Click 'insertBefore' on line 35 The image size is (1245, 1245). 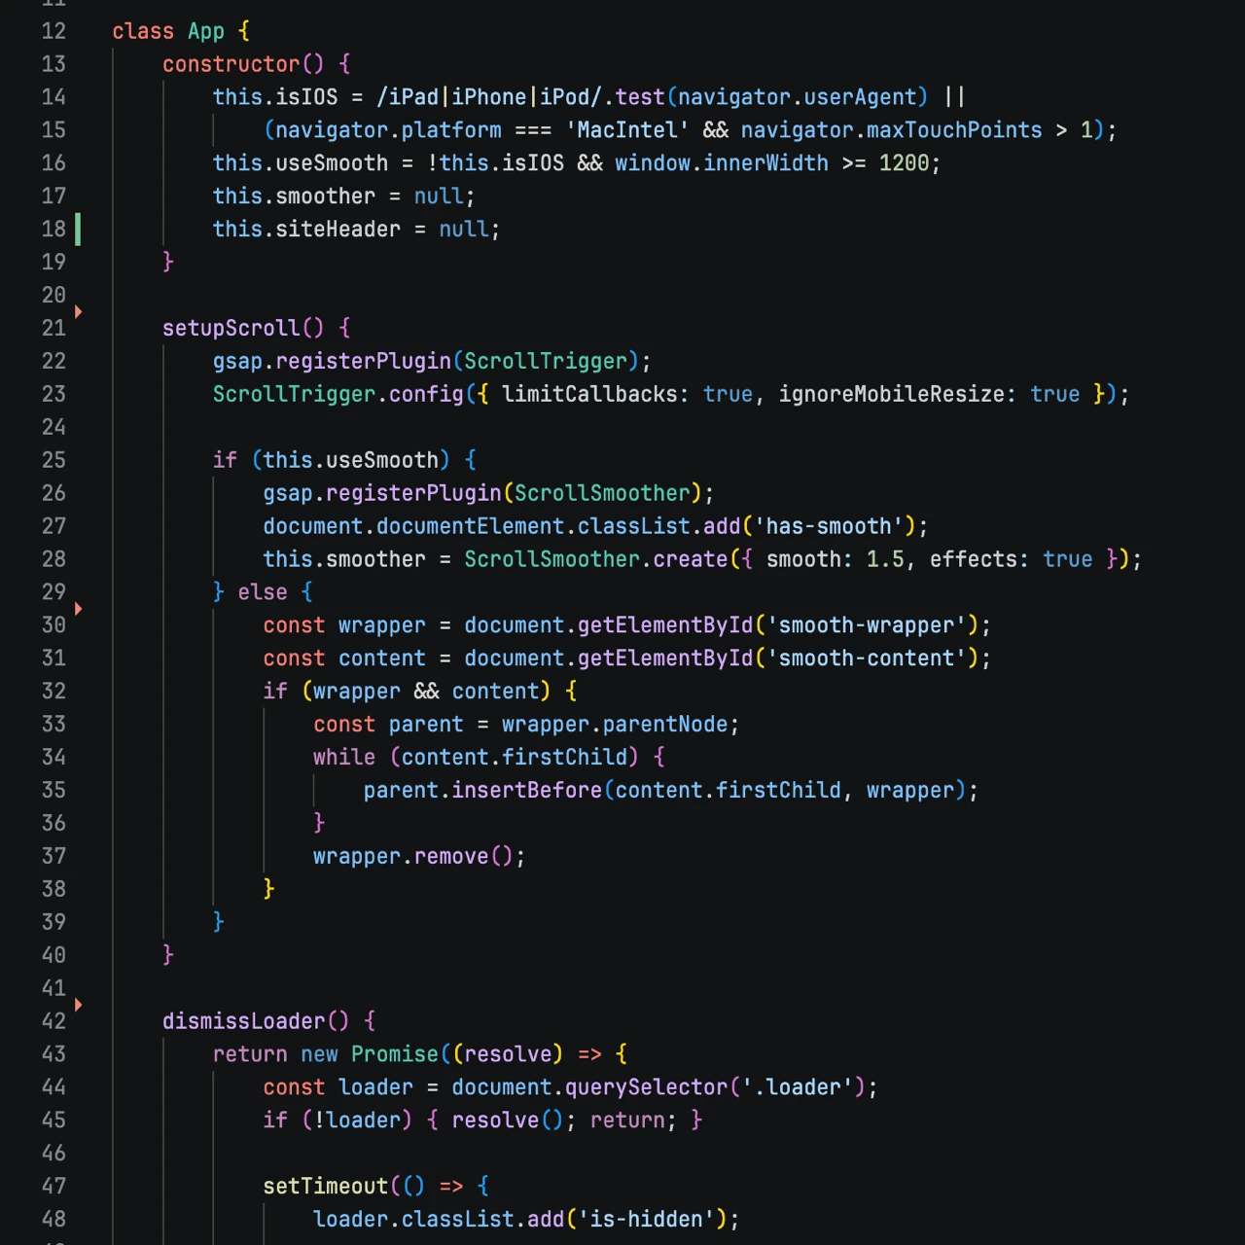pyautogui.click(x=527, y=791)
